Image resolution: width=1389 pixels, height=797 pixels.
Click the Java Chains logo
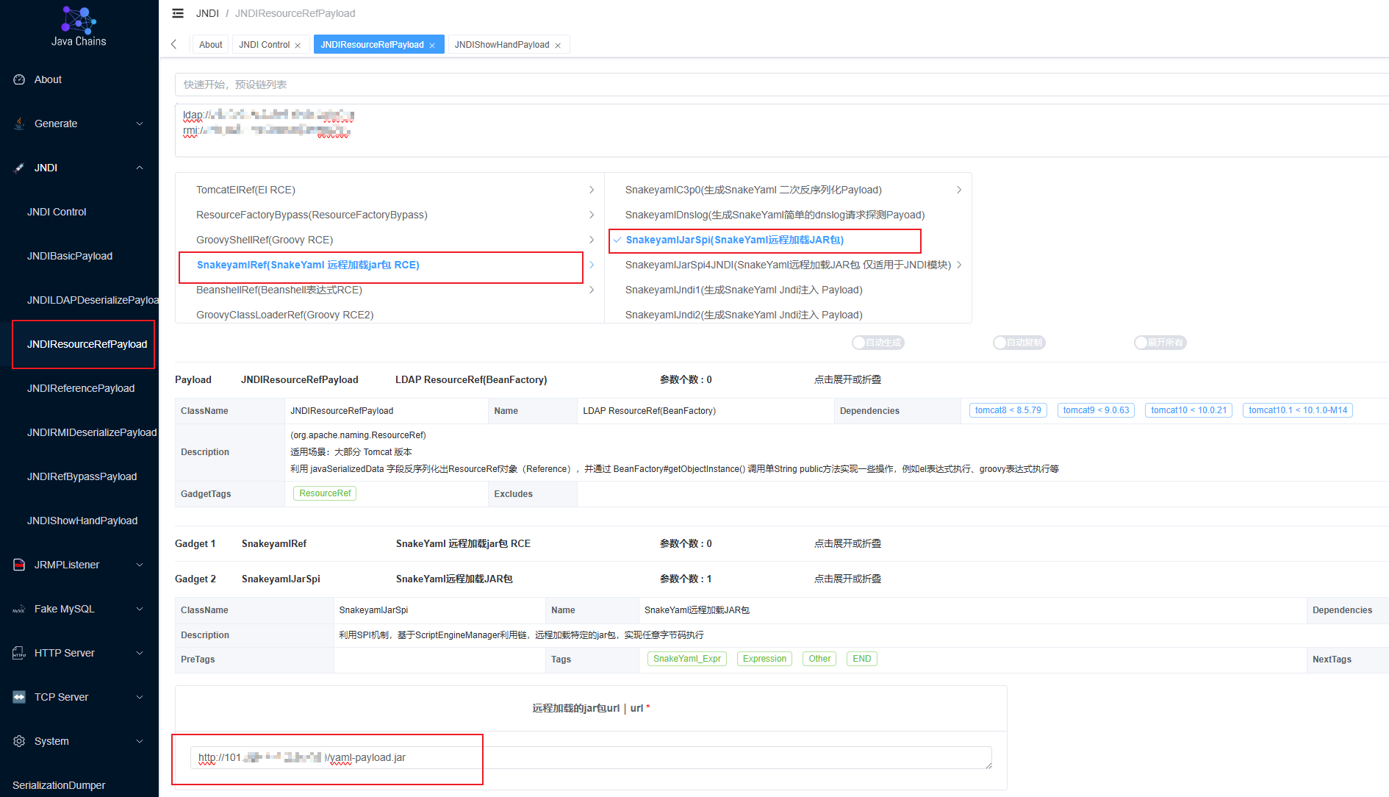[x=79, y=26]
